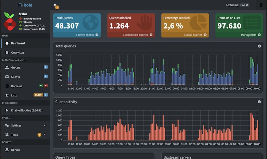Viewport: 267px width, 159px height.
Task: Open Query Log in sidebar
Action: [x=25, y=52]
